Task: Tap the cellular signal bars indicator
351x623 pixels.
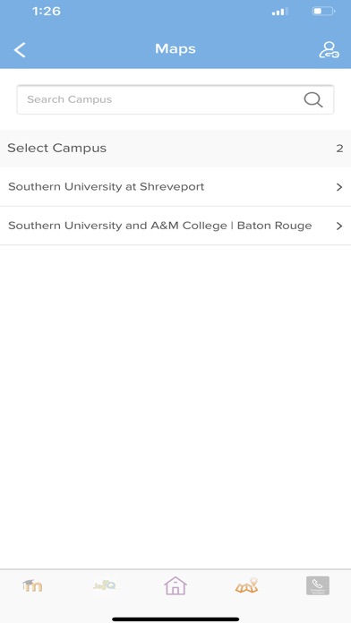Action: [x=280, y=12]
